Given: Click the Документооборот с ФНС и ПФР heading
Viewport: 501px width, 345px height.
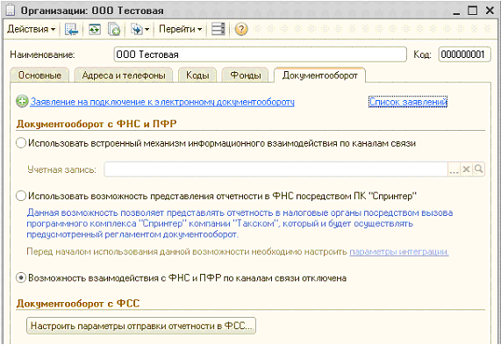Looking at the screenshot, I should (x=97, y=124).
